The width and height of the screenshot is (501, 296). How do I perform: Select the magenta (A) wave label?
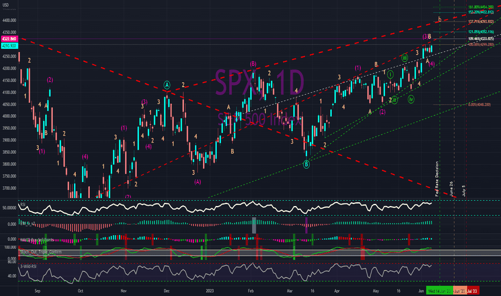tap(197, 182)
